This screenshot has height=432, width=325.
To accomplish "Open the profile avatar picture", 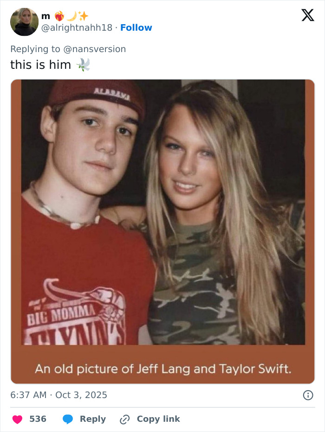I will 24,22.
